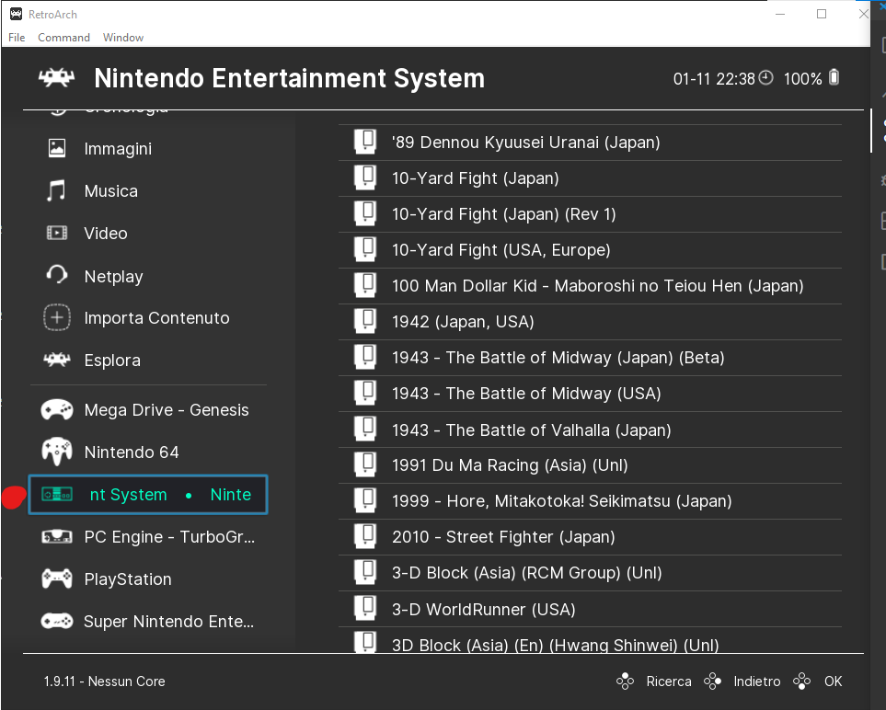Viewport: 886px width, 710px height.
Task: Select Super Nintendo Entertainment playlist
Action: (x=148, y=622)
